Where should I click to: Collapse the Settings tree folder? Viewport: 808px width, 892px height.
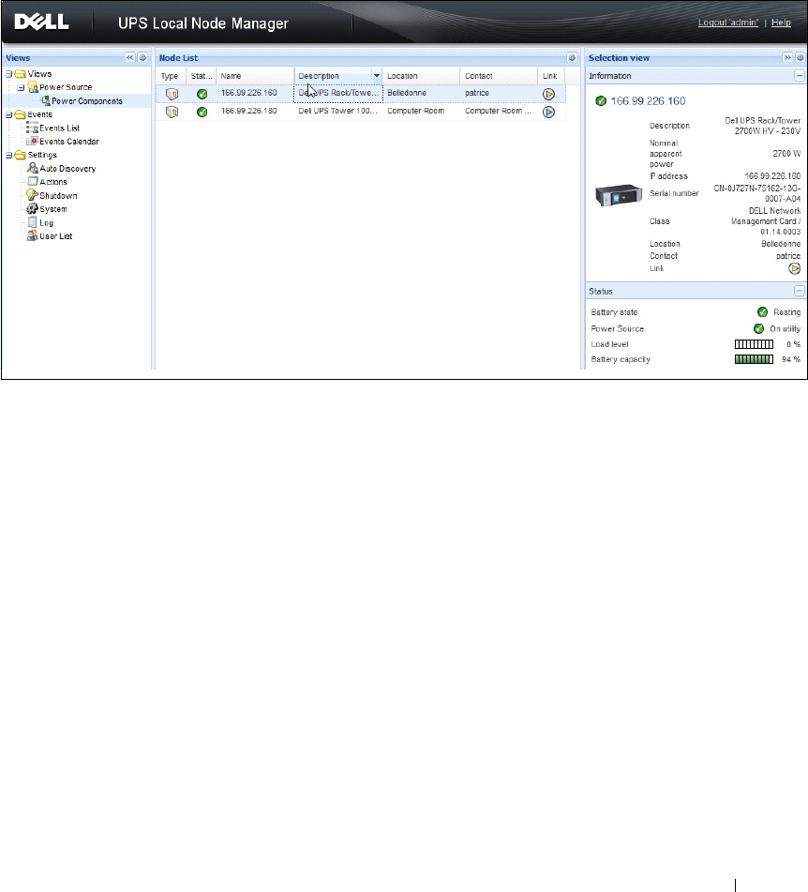(8, 155)
